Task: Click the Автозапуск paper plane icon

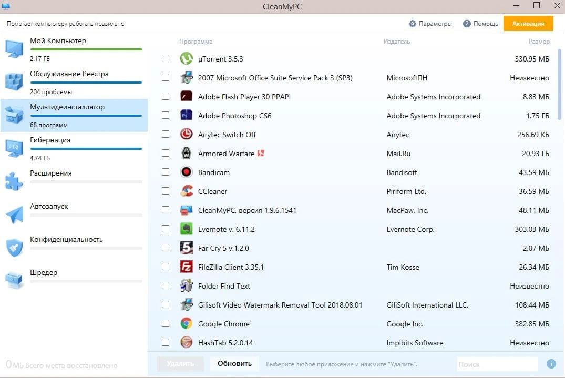Action: tap(14, 215)
